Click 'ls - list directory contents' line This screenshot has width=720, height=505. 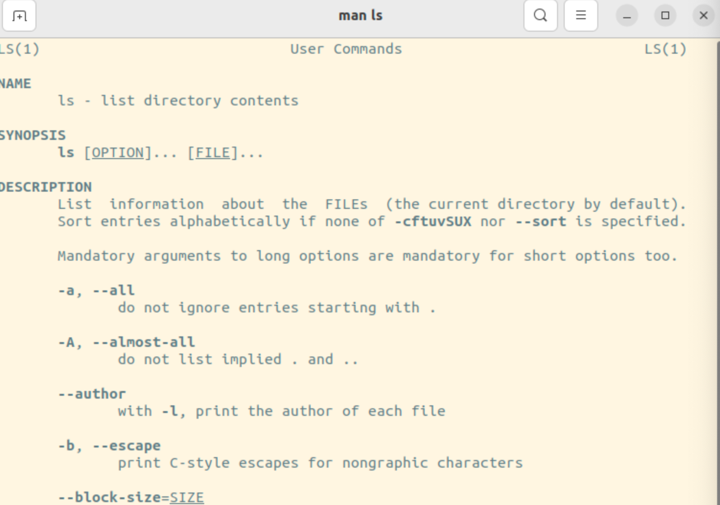point(178,101)
